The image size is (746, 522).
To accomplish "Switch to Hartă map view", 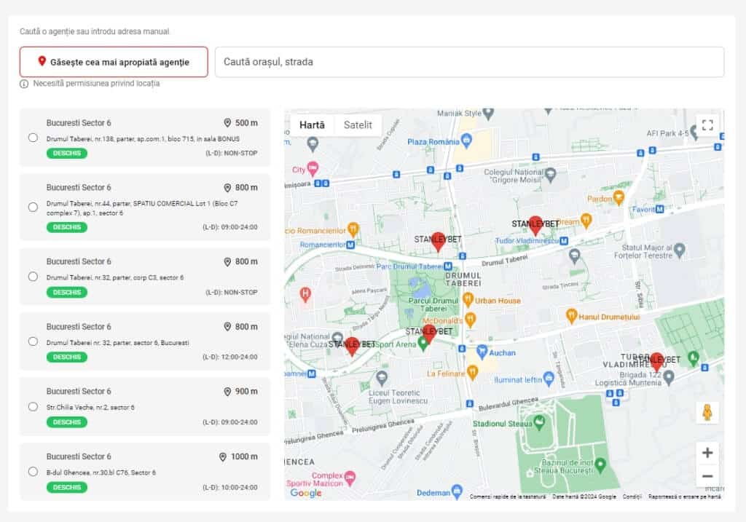I will (x=312, y=124).
